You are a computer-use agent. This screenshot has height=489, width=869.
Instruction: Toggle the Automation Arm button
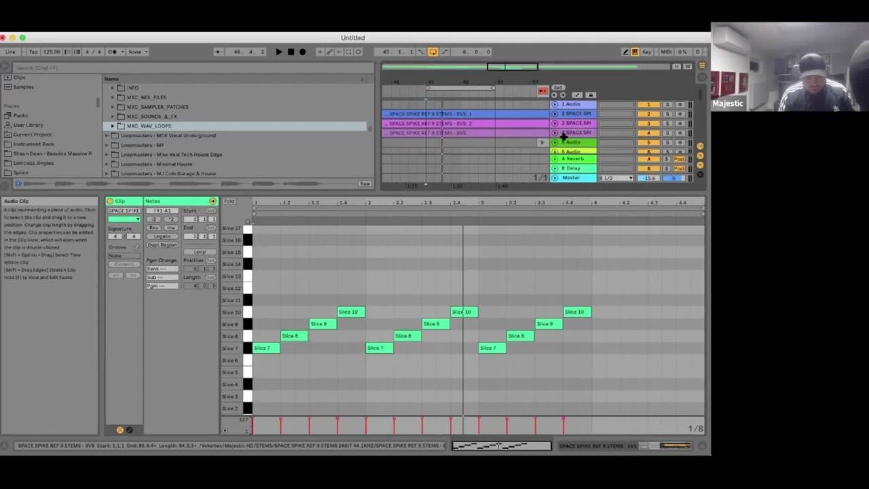[329, 52]
